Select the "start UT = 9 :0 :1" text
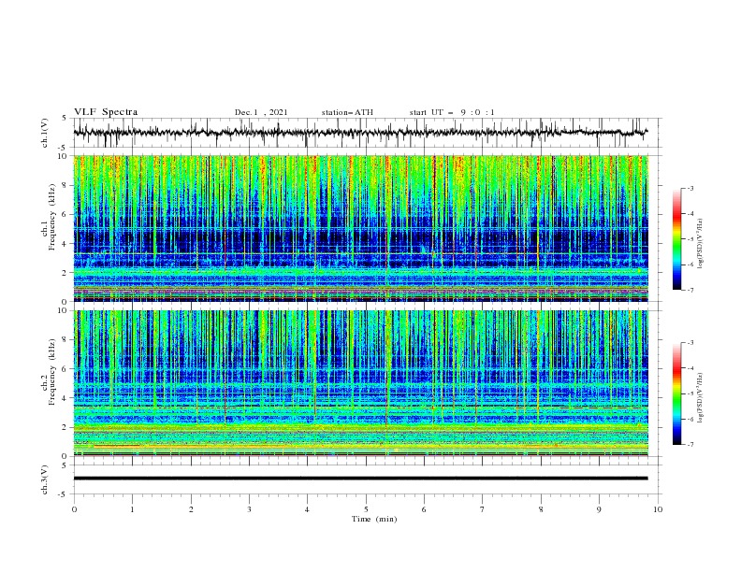Image resolution: width=741 pixels, height=572 pixels. pos(452,112)
